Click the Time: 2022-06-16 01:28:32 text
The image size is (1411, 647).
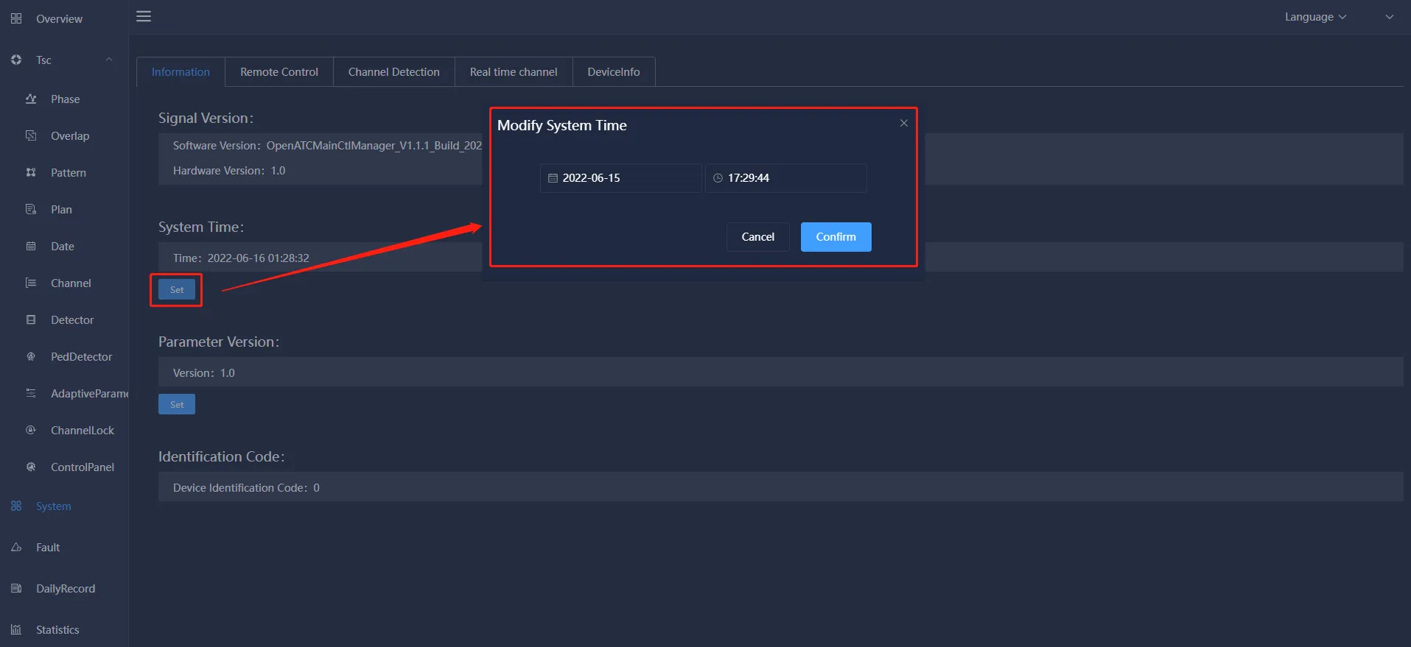(241, 258)
